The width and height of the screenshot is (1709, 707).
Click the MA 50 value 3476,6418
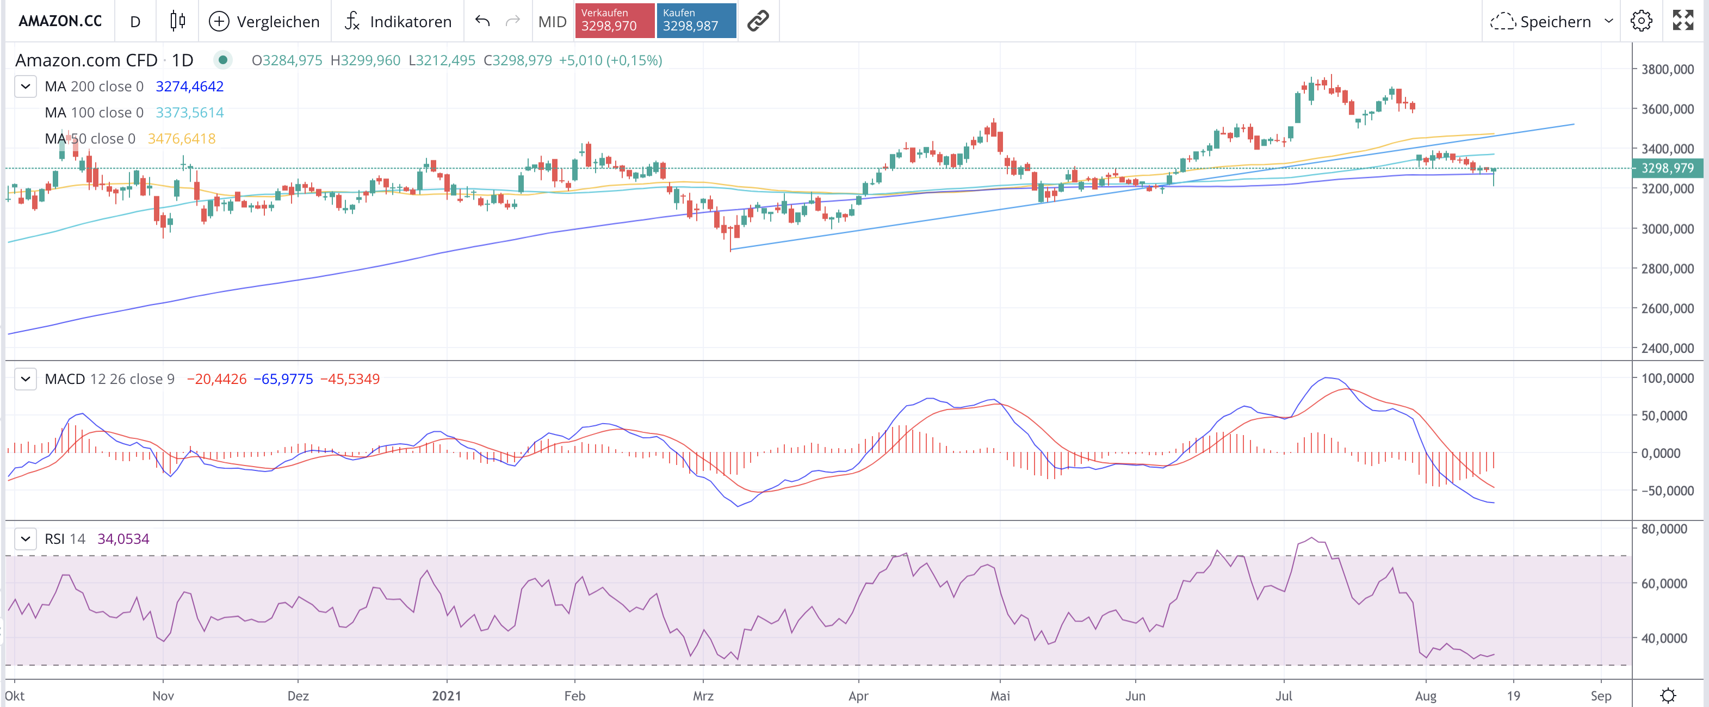click(x=182, y=139)
